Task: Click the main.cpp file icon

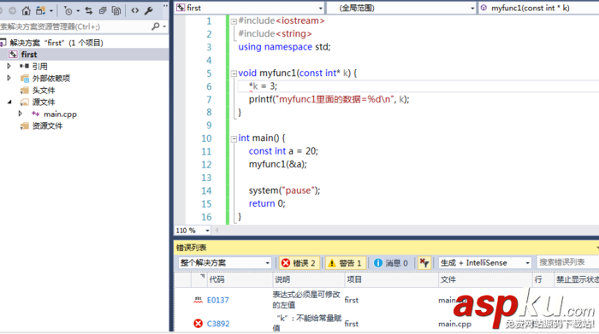Action: (36, 114)
